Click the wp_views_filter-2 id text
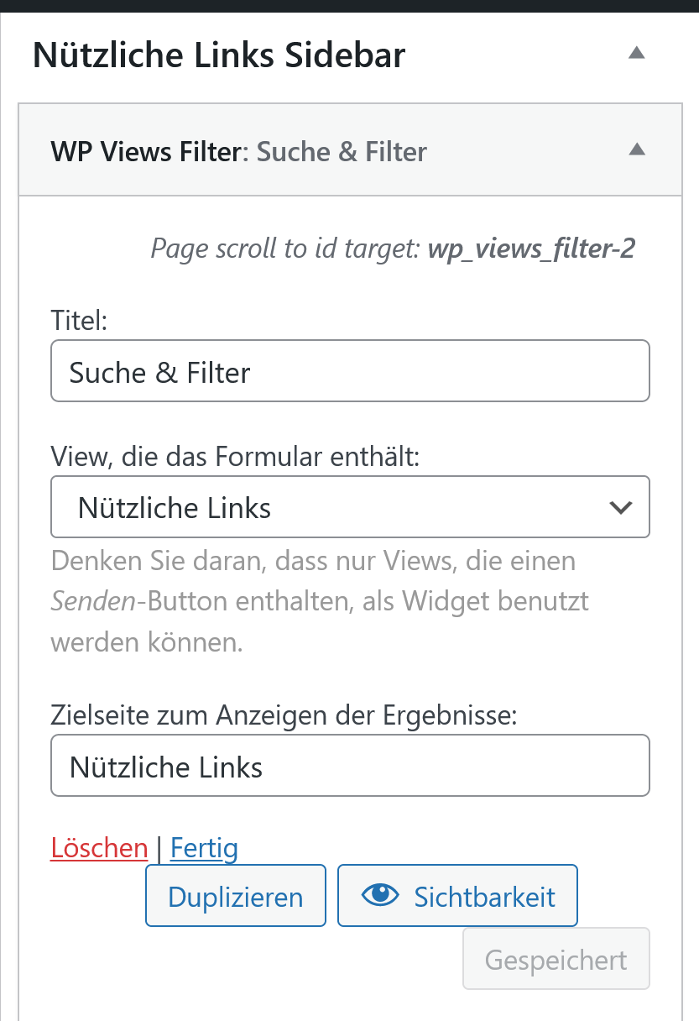Screen dimensions: 699x1021 [531, 249]
